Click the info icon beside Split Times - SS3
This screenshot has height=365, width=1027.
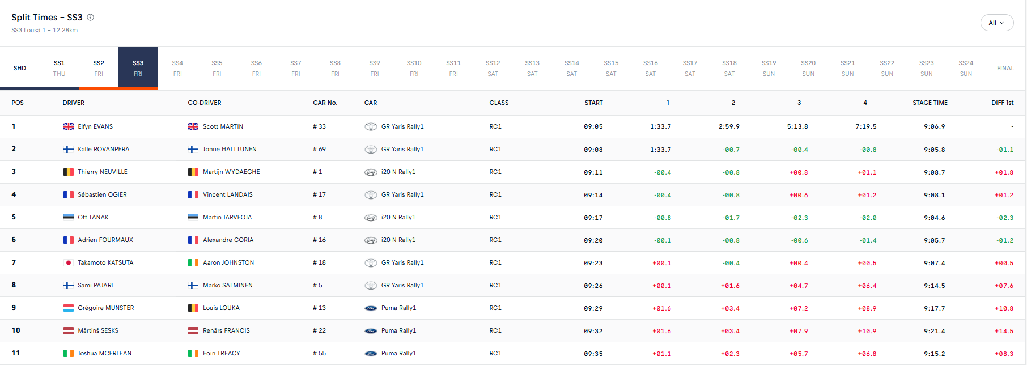[x=90, y=18]
